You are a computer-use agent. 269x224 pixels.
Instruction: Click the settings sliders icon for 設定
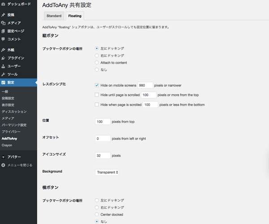click(3, 83)
